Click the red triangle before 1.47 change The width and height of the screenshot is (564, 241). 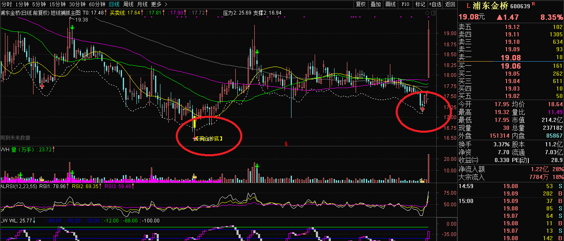point(499,17)
